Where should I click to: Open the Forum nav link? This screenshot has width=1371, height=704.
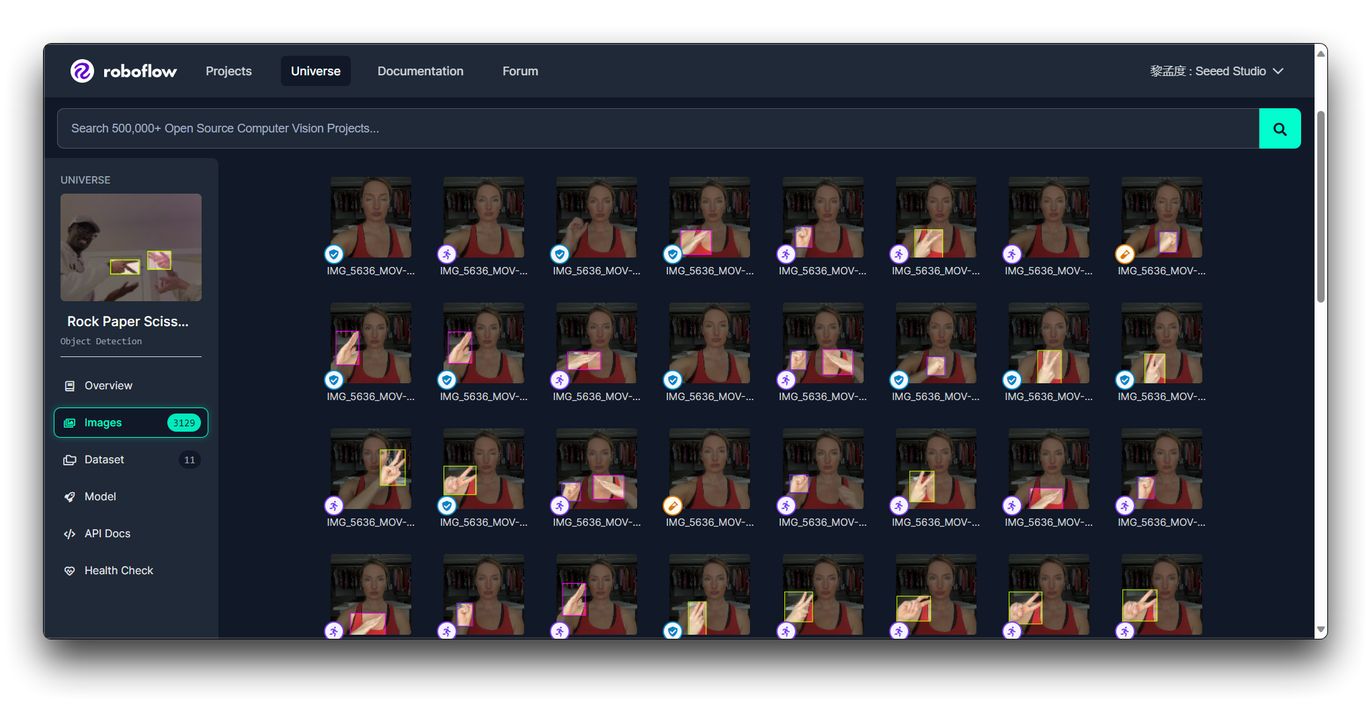point(520,71)
